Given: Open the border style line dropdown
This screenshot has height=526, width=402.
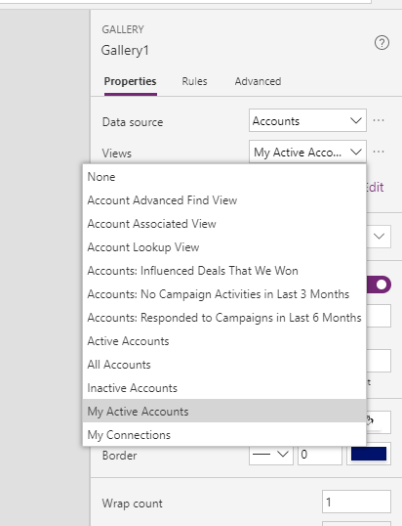Looking at the screenshot, I should [x=271, y=455].
